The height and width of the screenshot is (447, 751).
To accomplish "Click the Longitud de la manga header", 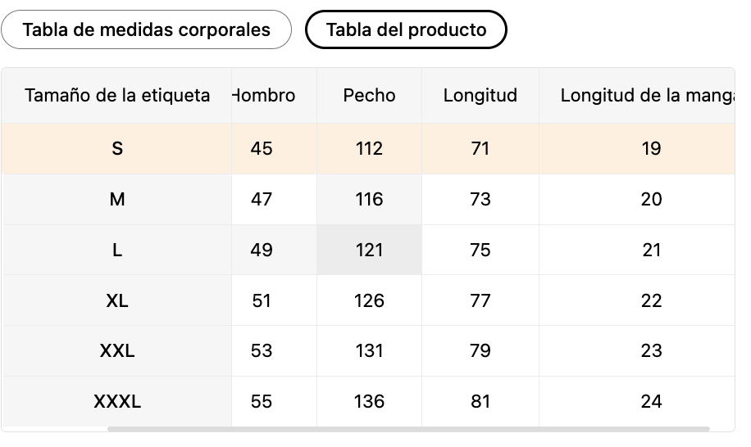I will click(645, 96).
